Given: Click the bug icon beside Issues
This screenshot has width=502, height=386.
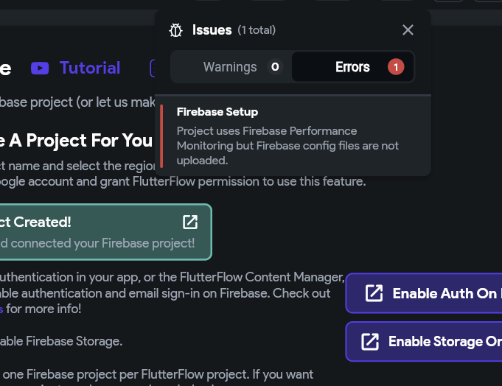Looking at the screenshot, I should click(x=175, y=30).
